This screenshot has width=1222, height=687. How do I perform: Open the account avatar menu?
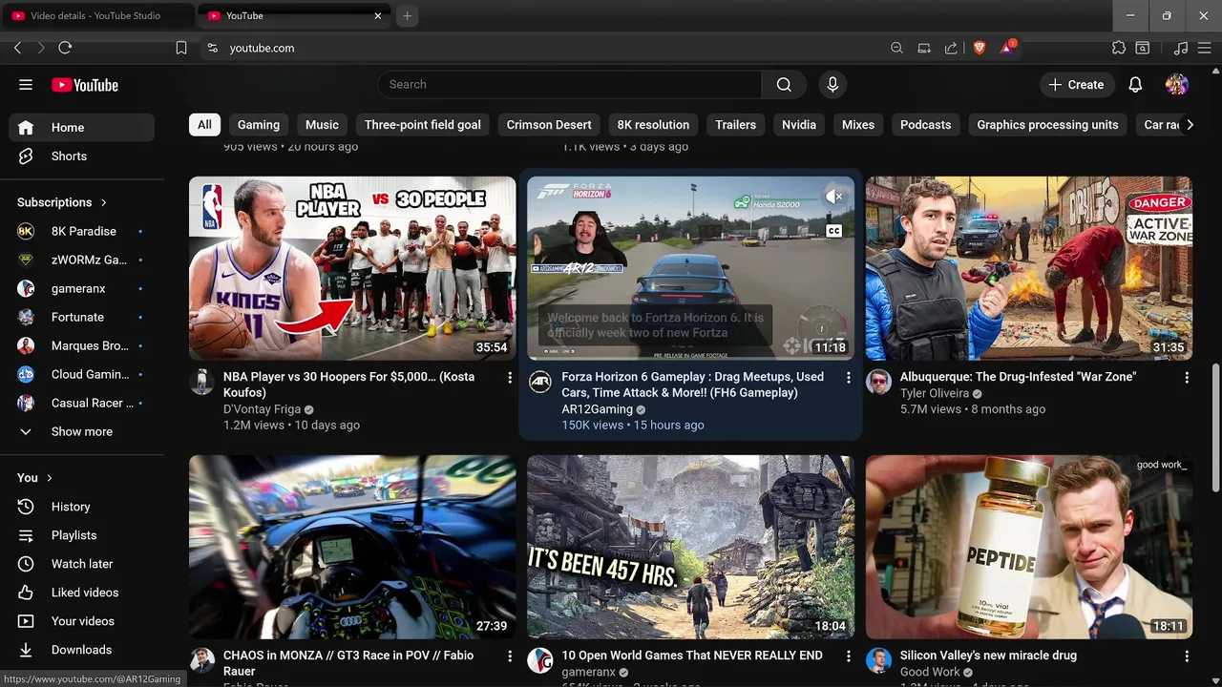click(1177, 85)
